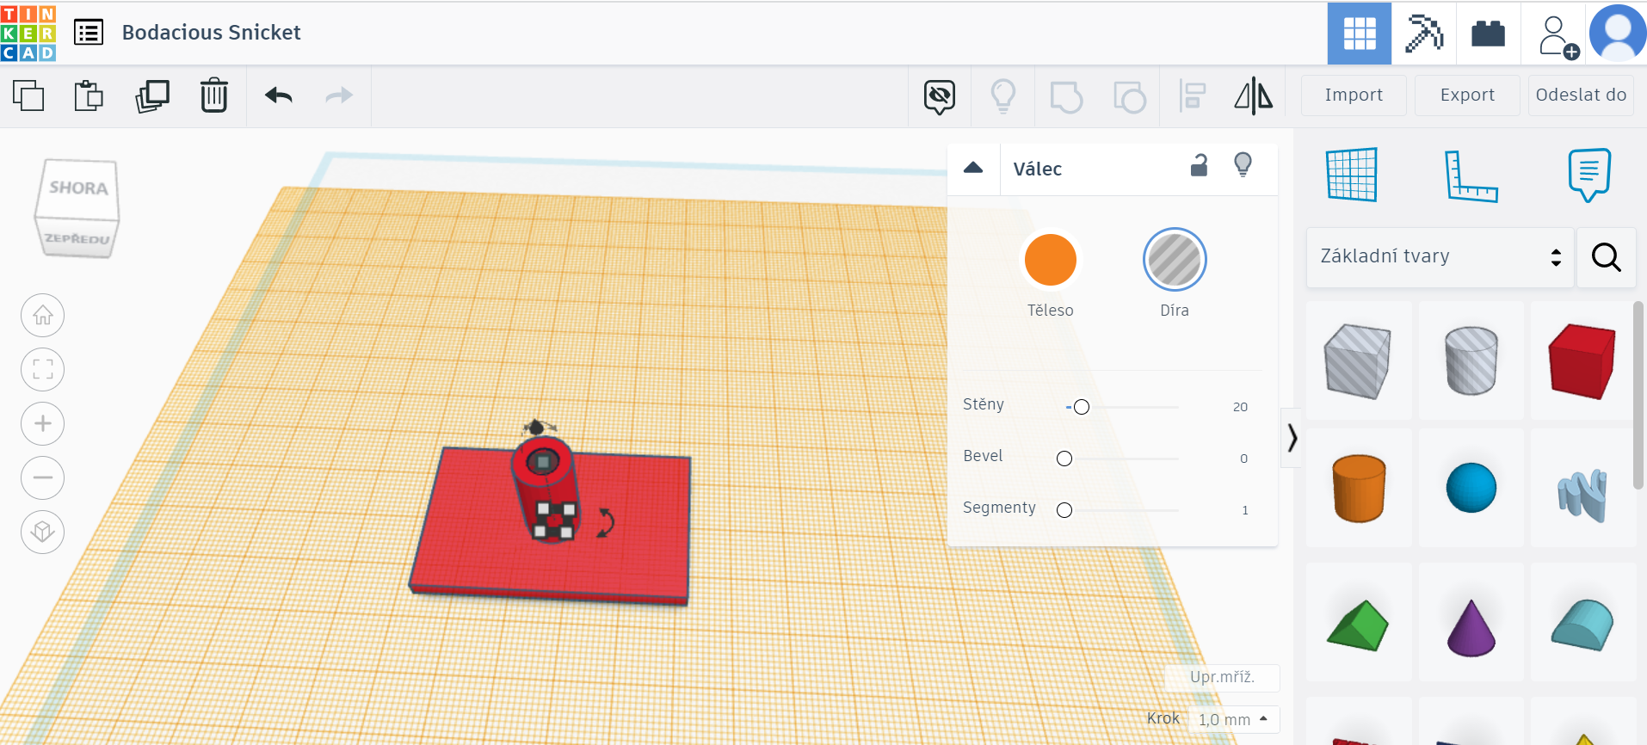Pick the green roof shape

(x=1359, y=622)
